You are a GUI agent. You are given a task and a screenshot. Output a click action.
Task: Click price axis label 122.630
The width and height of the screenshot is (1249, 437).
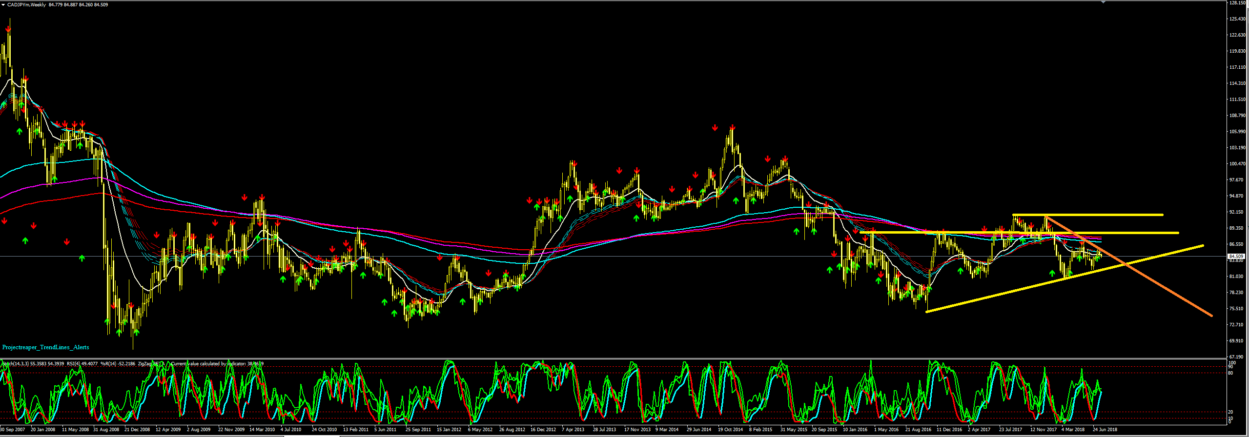click(x=1237, y=35)
